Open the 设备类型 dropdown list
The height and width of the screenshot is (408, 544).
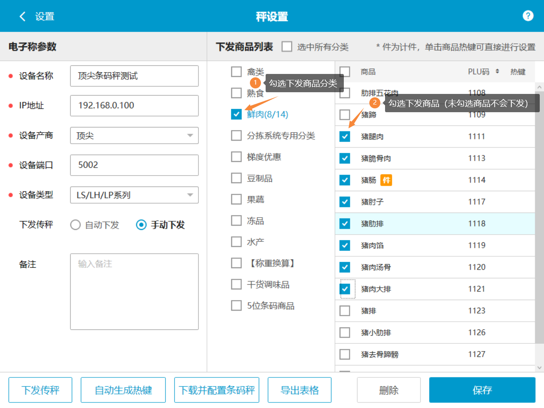pos(190,195)
